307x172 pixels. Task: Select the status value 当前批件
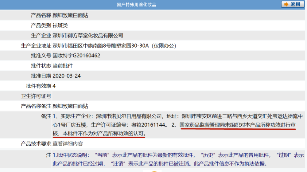pos(63,66)
